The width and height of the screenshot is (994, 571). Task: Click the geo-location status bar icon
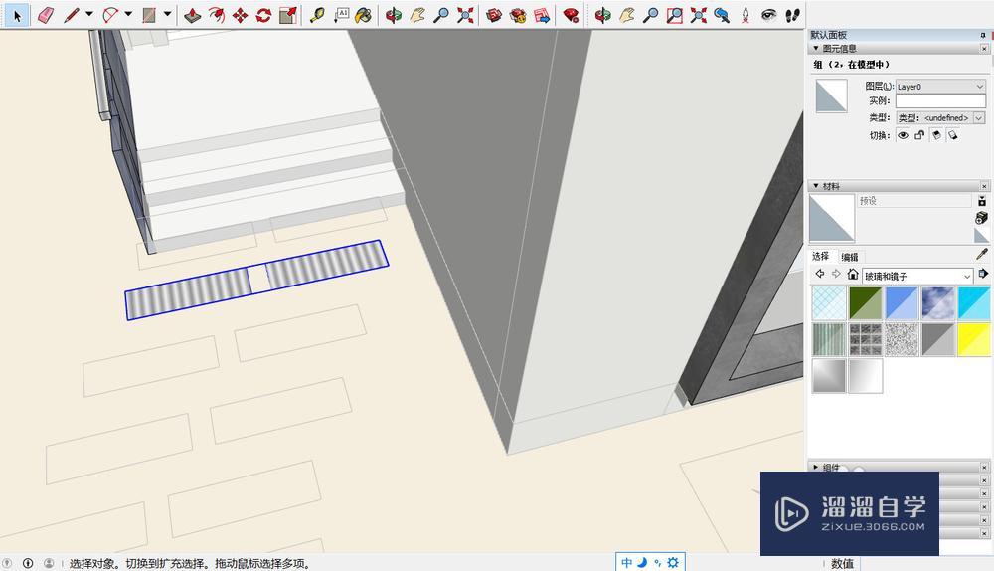coord(7,563)
